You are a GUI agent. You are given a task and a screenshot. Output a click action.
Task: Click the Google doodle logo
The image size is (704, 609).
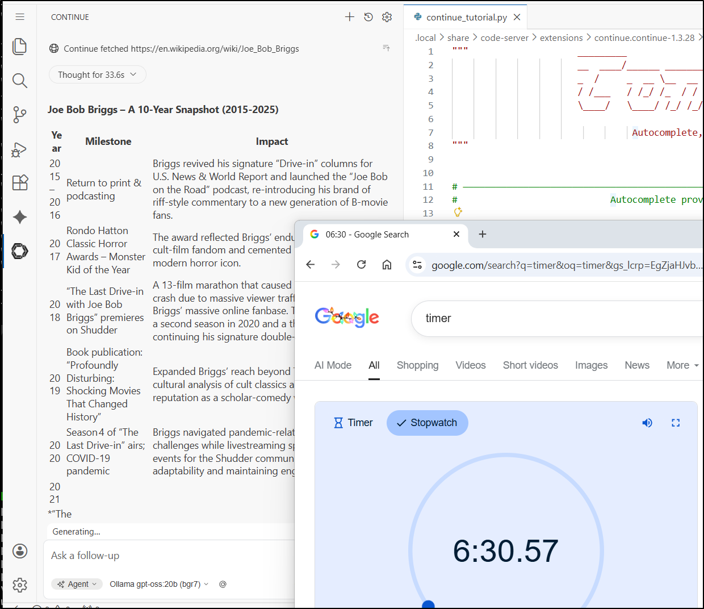(x=347, y=317)
